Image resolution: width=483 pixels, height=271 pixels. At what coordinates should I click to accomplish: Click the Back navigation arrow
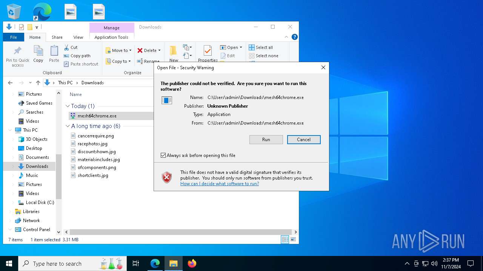click(x=10, y=83)
